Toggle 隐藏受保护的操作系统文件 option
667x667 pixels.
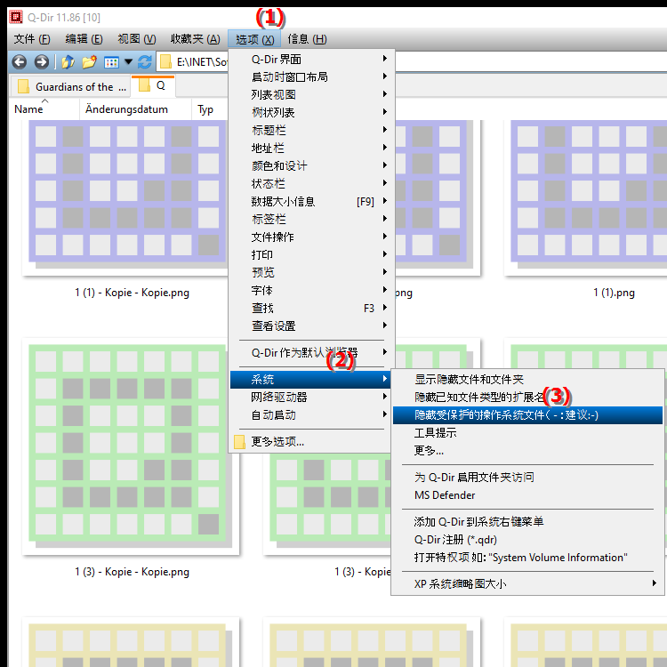[527, 415]
